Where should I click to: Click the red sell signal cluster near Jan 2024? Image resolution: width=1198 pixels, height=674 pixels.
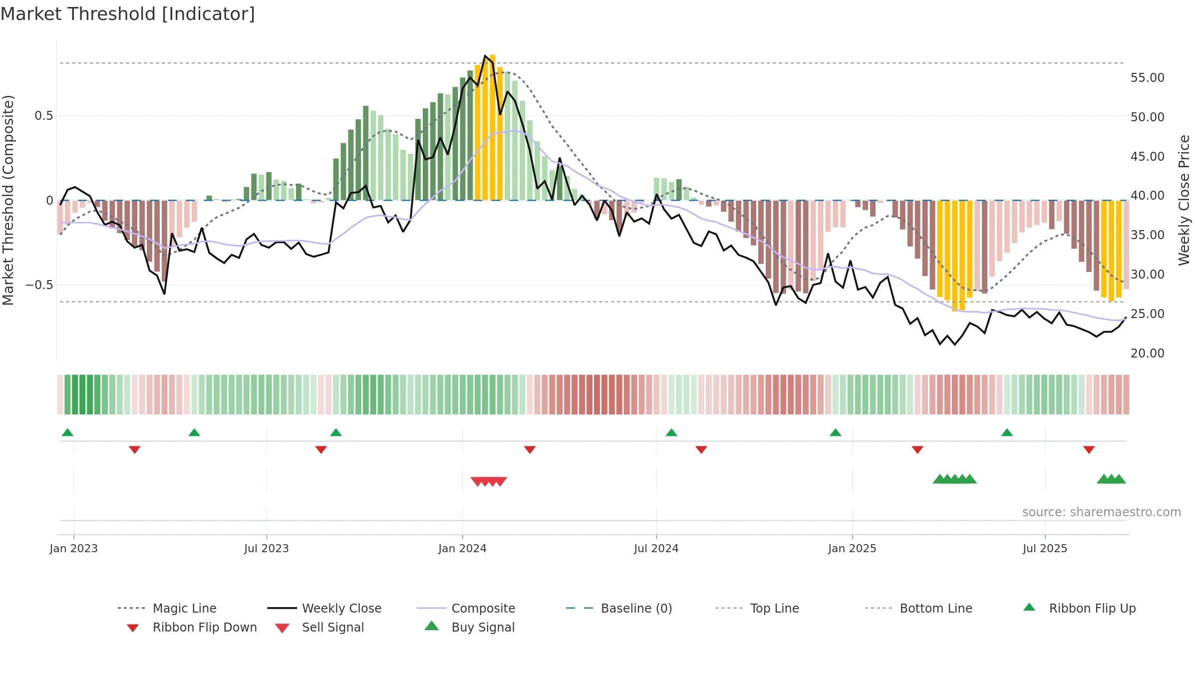point(489,481)
